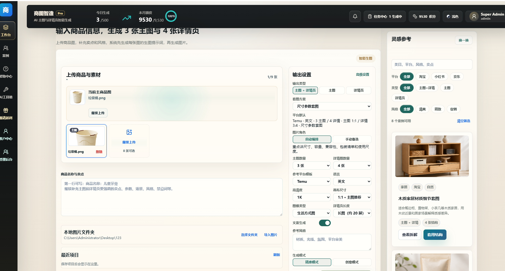Open the 案例 sidebar icon

6,48
